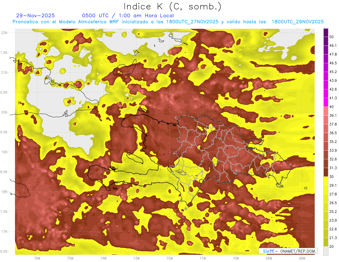Click the colorbar value "31.3"

click(333, 168)
